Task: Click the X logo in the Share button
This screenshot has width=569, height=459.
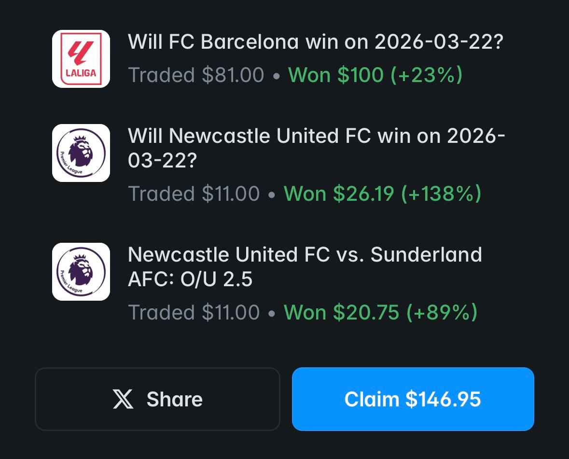Action: pos(123,399)
